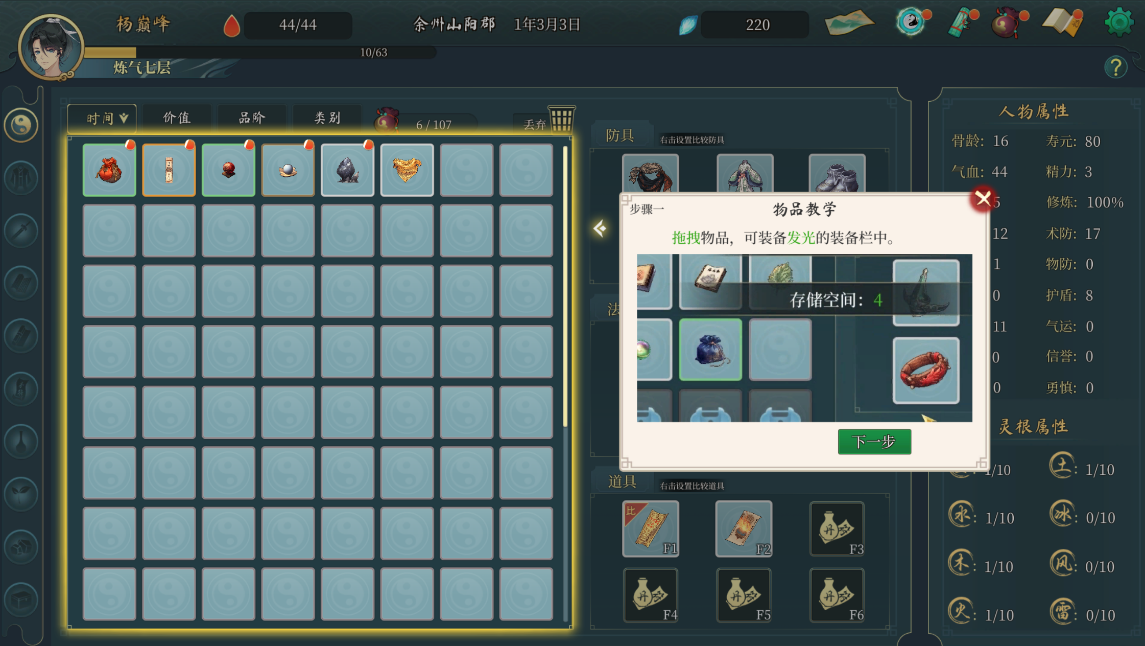
Task: Close the 物品教学 tutorial popup
Action: tap(983, 198)
